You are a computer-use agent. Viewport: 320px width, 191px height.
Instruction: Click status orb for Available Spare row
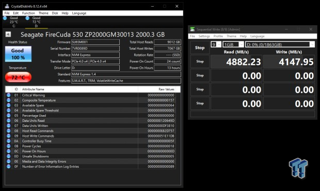(x=9, y=105)
